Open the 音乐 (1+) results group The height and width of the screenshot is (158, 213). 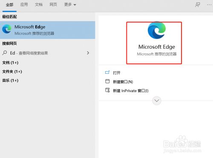click(10, 80)
